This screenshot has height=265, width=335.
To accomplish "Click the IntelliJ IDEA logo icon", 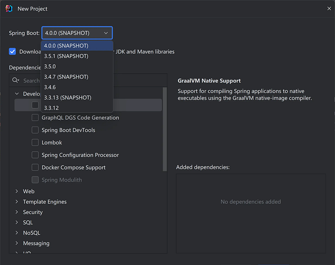I will tap(9, 9).
